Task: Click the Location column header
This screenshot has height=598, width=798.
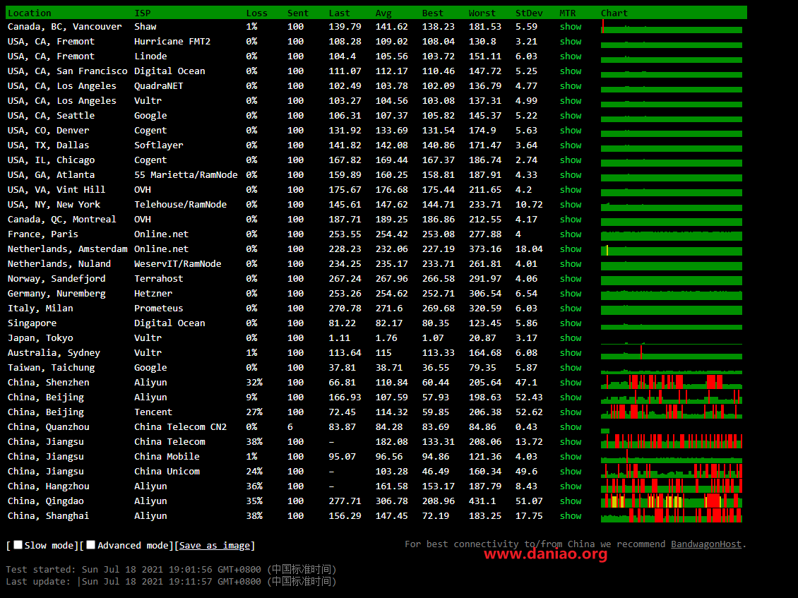Action: [30, 13]
